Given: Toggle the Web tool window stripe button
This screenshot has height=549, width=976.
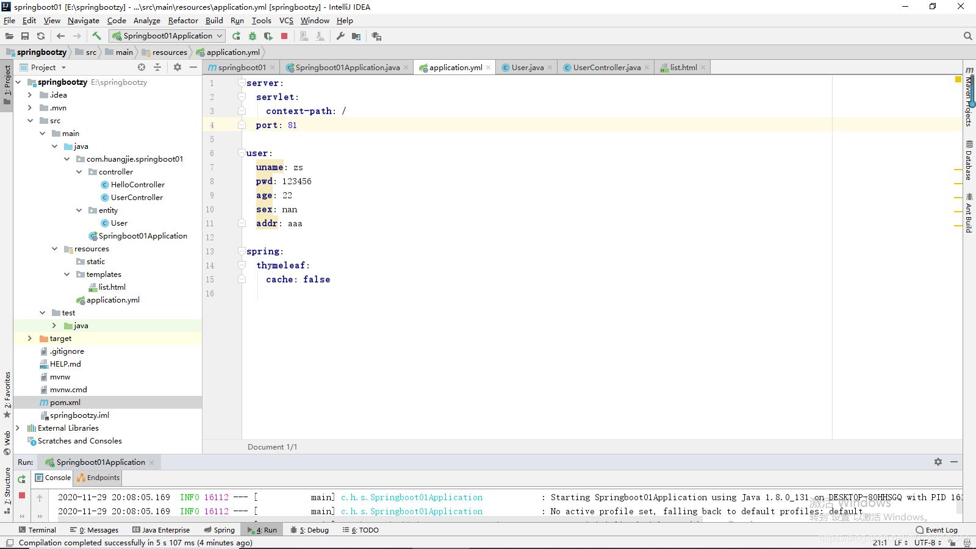Looking at the screenshot, I should tap(7, 443).
